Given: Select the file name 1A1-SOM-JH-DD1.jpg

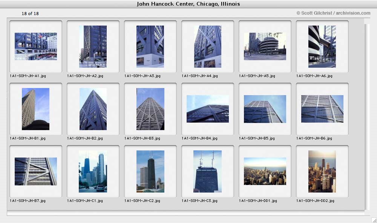Looking at the screenshot, I should click(258, 201).
